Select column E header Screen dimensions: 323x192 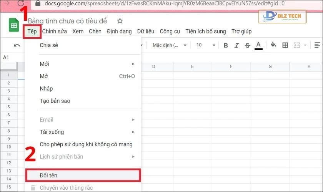point(192,66)
